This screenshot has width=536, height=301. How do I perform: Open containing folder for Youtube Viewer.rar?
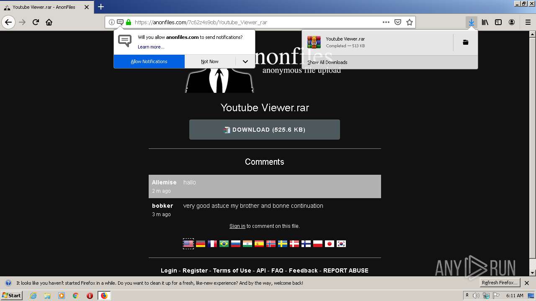click(465, 42)
